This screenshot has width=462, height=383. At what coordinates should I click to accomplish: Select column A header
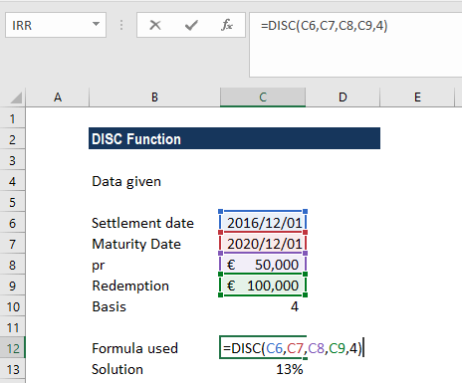(x=58, y=97)
